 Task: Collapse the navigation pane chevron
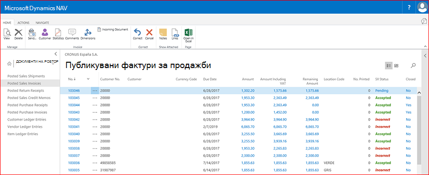pyautogui.click(x=56, y=54)
